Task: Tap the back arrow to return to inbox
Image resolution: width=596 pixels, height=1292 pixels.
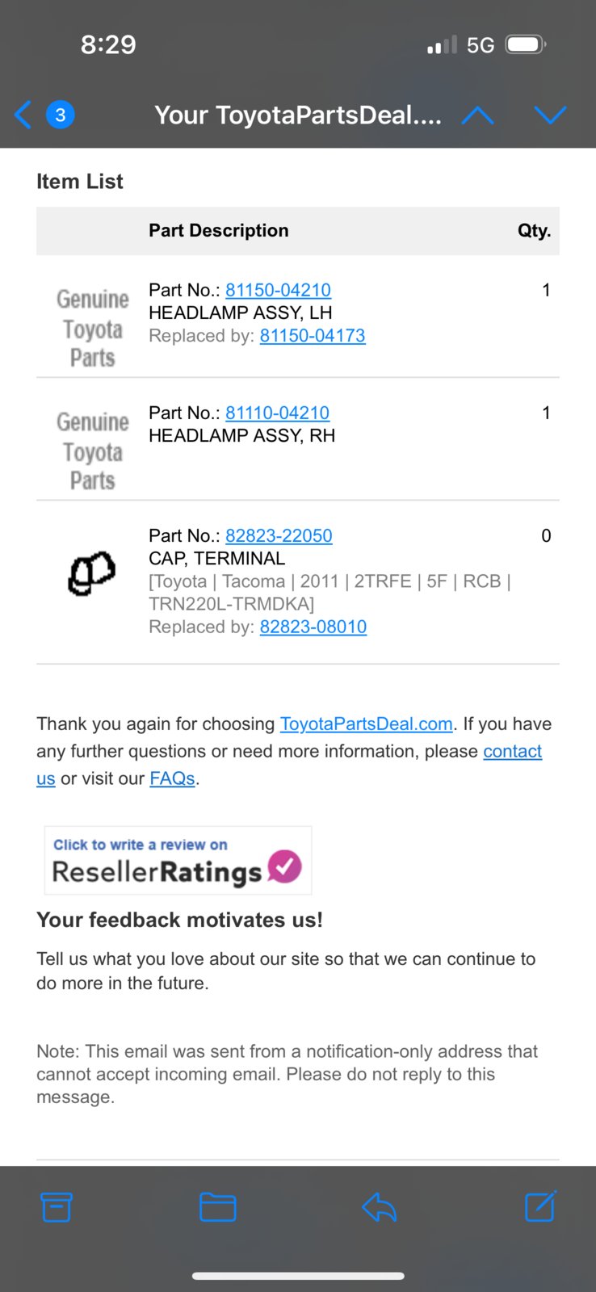Action: [23, 115]
